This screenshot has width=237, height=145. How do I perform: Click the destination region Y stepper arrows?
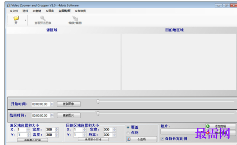click(84, 135)
